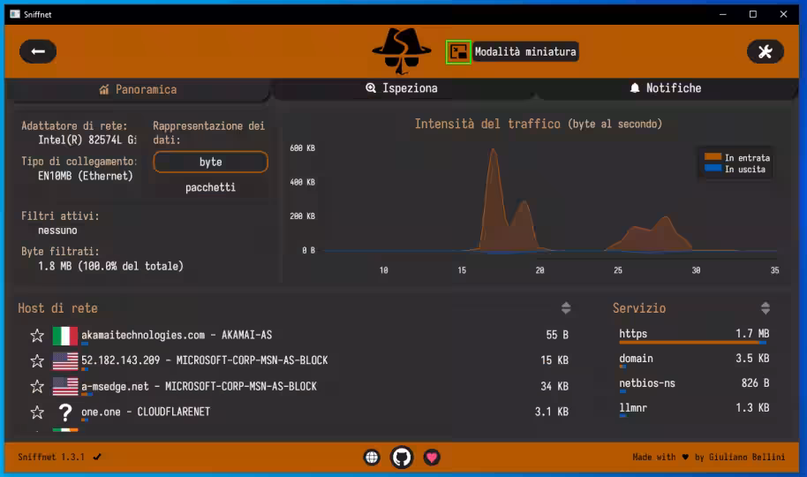Click the question mark icon beside one.one
807x477 pixels.
pyautogui.click(x=65, y=413)
